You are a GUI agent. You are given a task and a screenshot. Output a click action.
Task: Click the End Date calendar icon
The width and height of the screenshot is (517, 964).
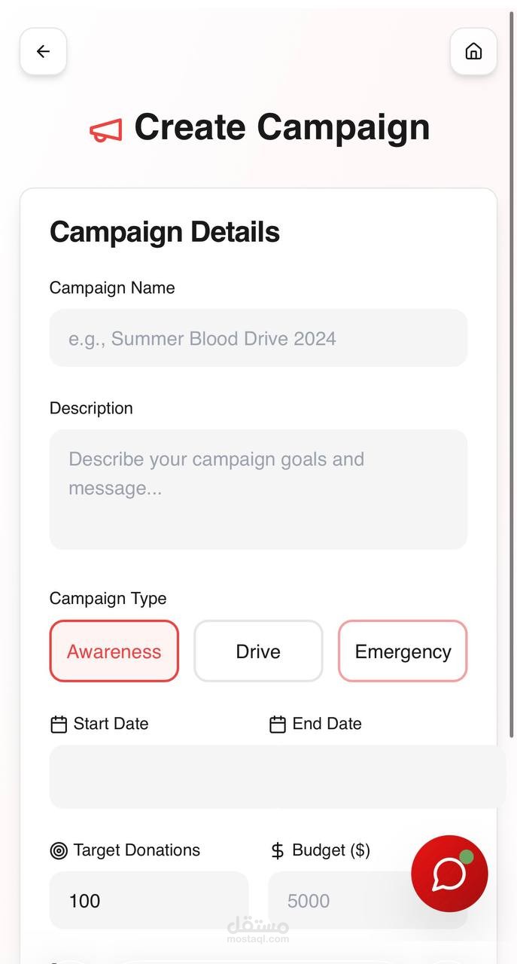(x=278, y=725)
